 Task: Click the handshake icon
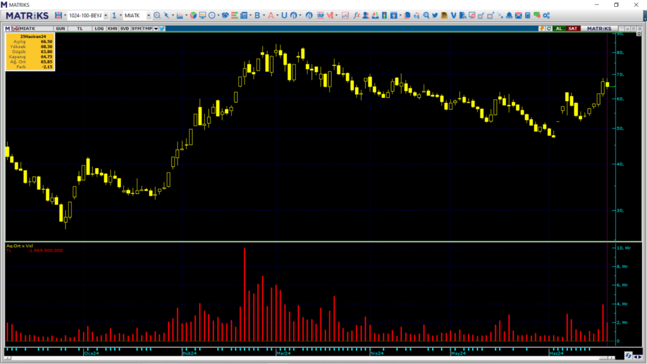[225, 15]
